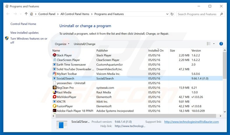230x135 pixels.
Task: Click the vertical scrollbar up arrow
Action: [225, 50]
